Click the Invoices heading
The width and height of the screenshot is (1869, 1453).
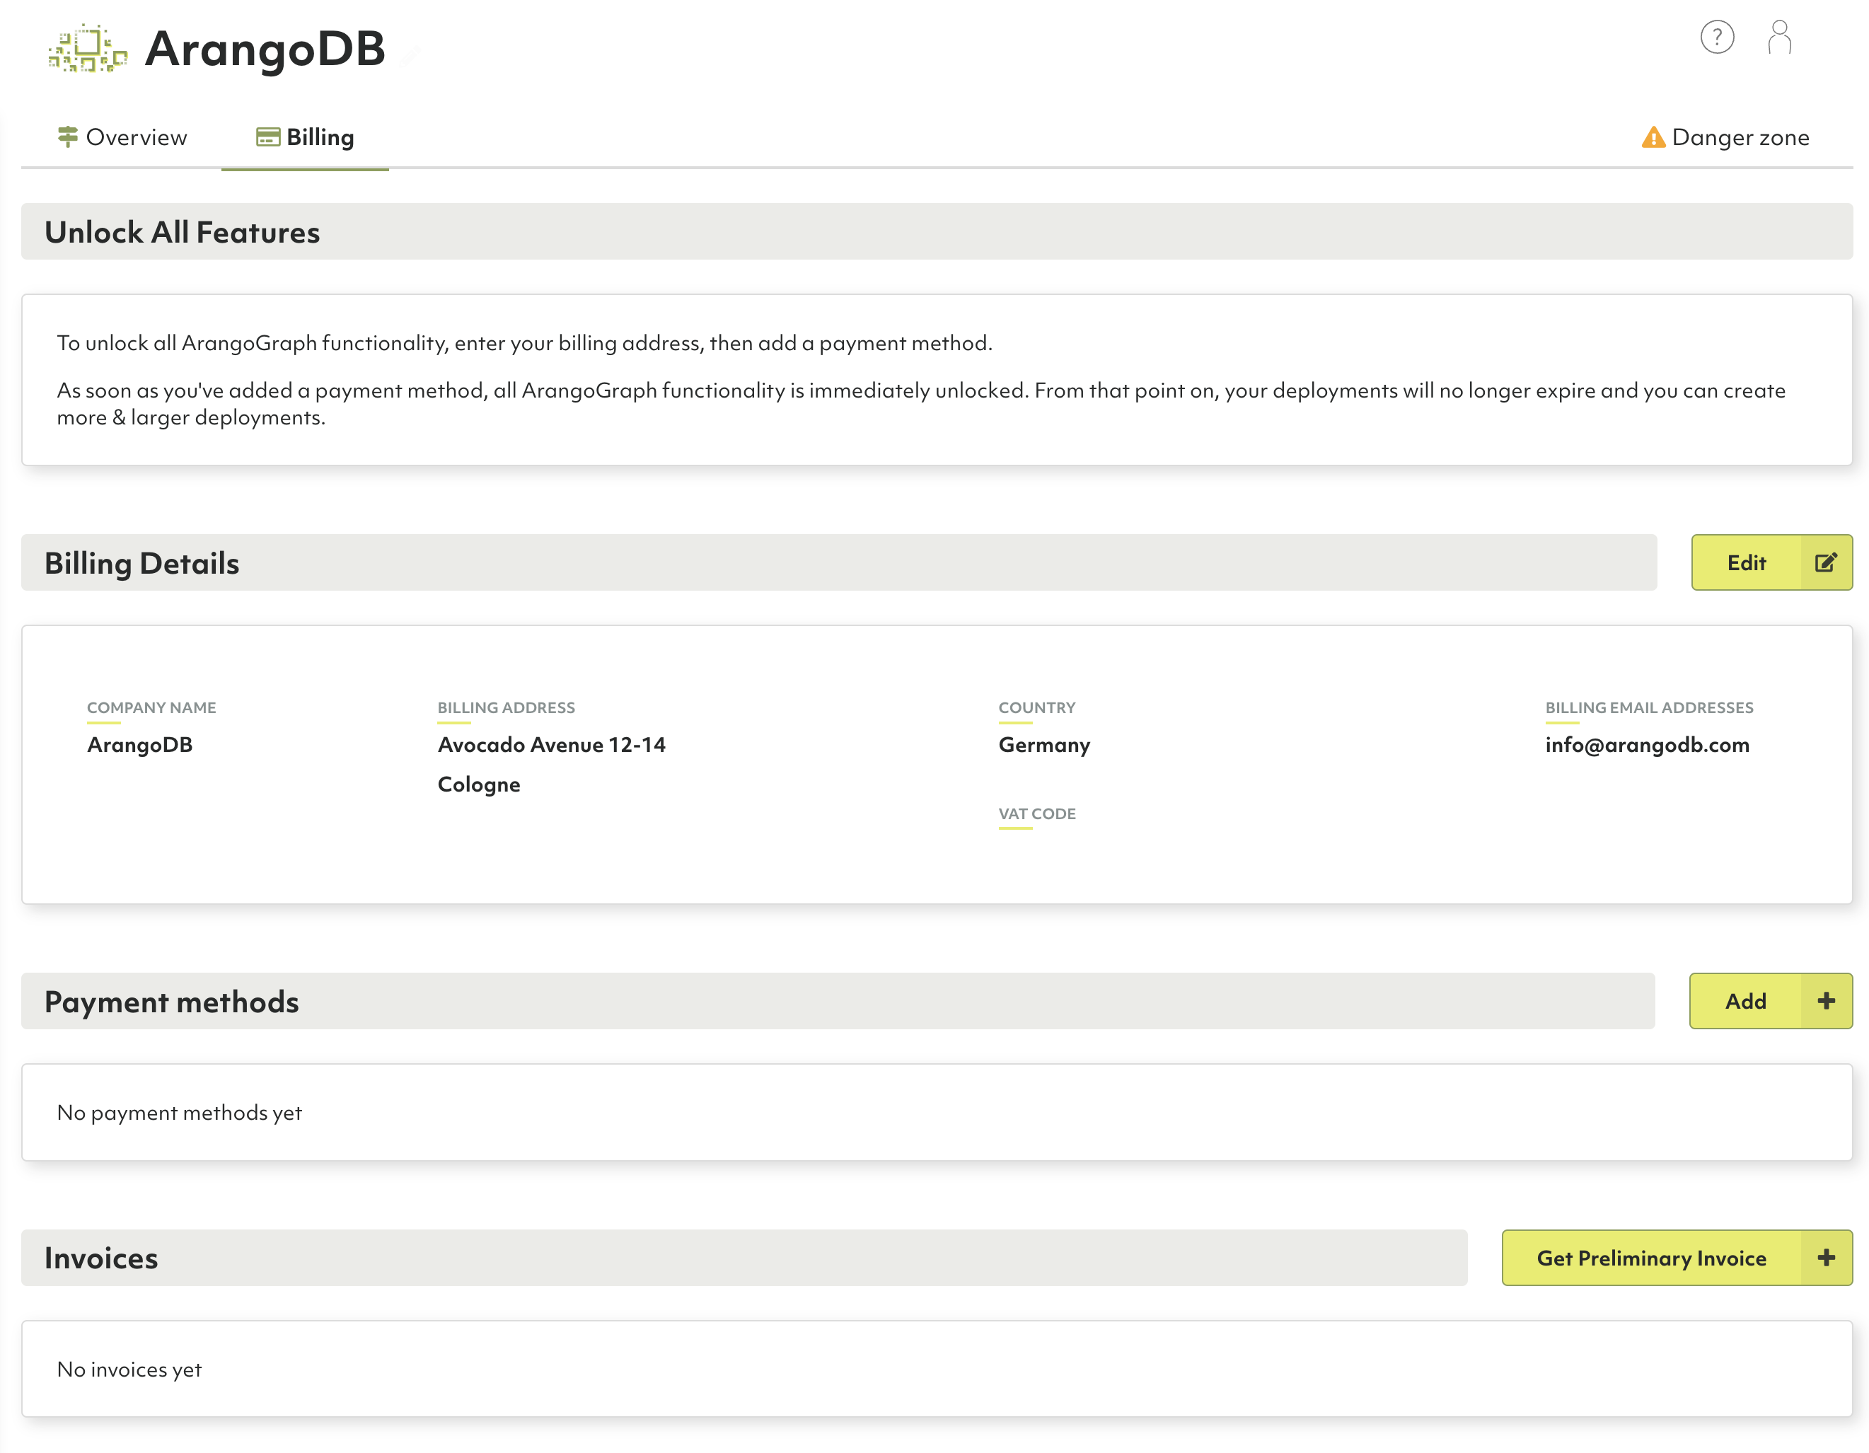pyautogui.click(x=101, y=1258)
